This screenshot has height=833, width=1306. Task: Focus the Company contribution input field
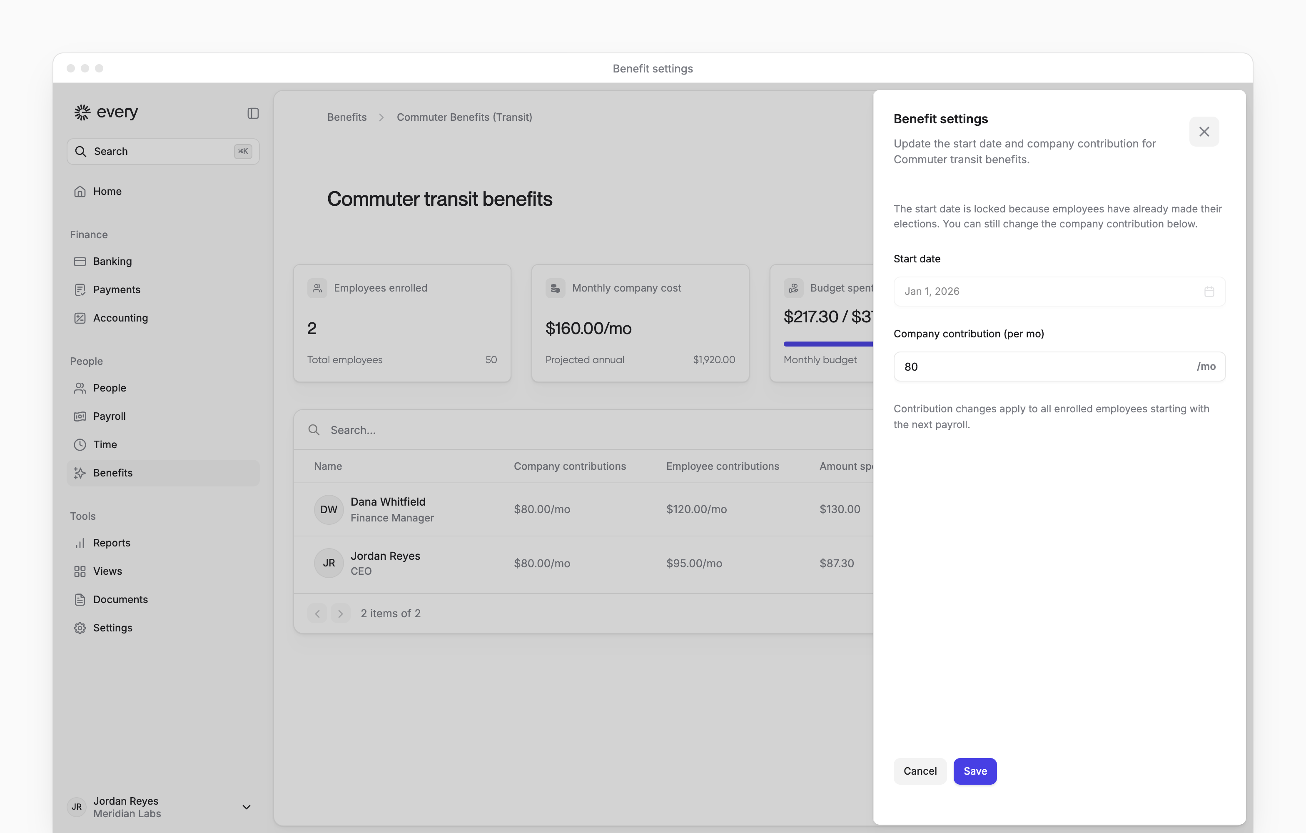click(1059, 367)
